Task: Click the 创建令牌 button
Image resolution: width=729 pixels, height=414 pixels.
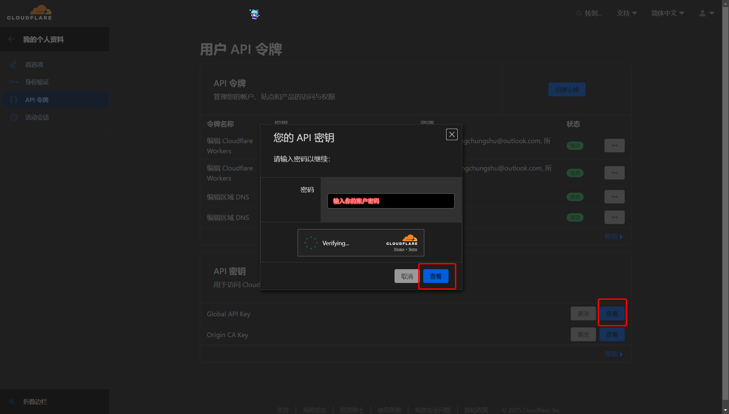Action: pyautogui.click(x=567, y=90)
